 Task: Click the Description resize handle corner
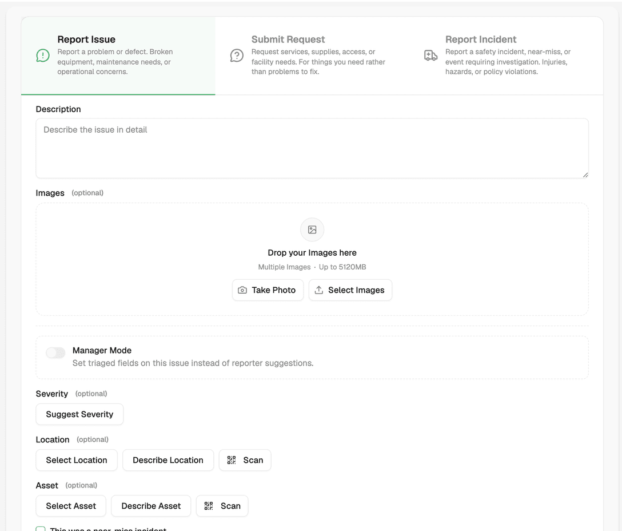585,175
